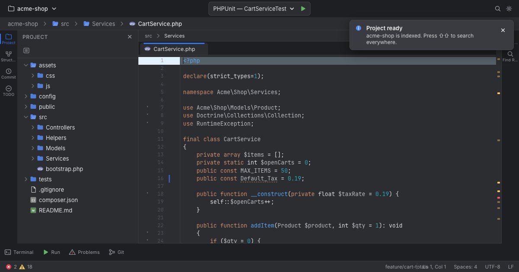
Task: Click the red error stripe marker in scrollbar
Action: (499, 198)
